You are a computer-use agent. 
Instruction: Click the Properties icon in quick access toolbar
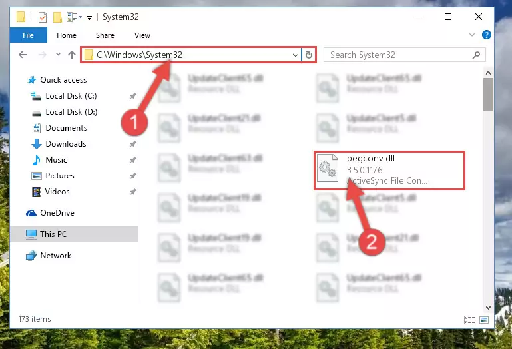(43, 17)
